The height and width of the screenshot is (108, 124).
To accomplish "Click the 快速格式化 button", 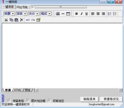I will pyautogui.click(x=111, y=99).
